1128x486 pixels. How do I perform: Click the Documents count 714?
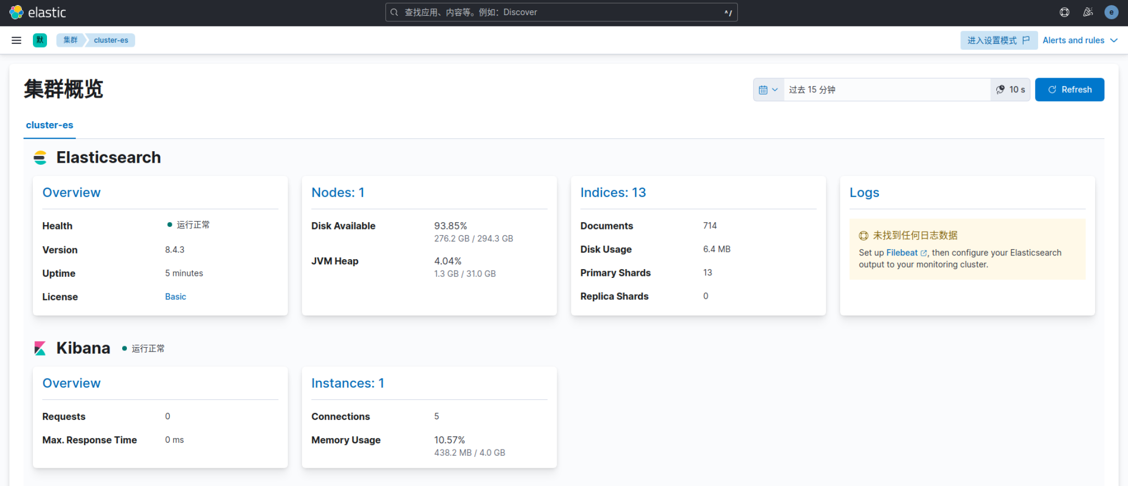point(710,226)
